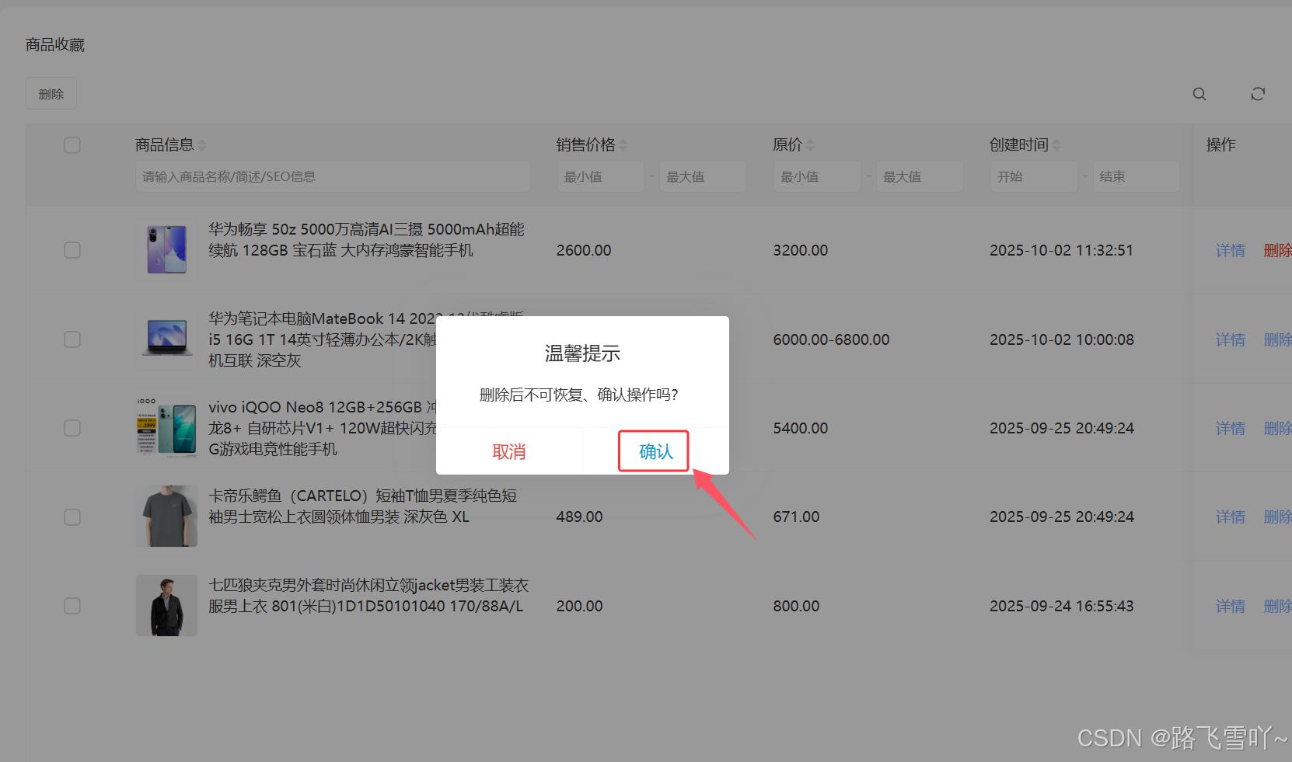Sort by 销售价格 column arrows
The height and width of the screenshot is (762, 1292).
point(623,145)
